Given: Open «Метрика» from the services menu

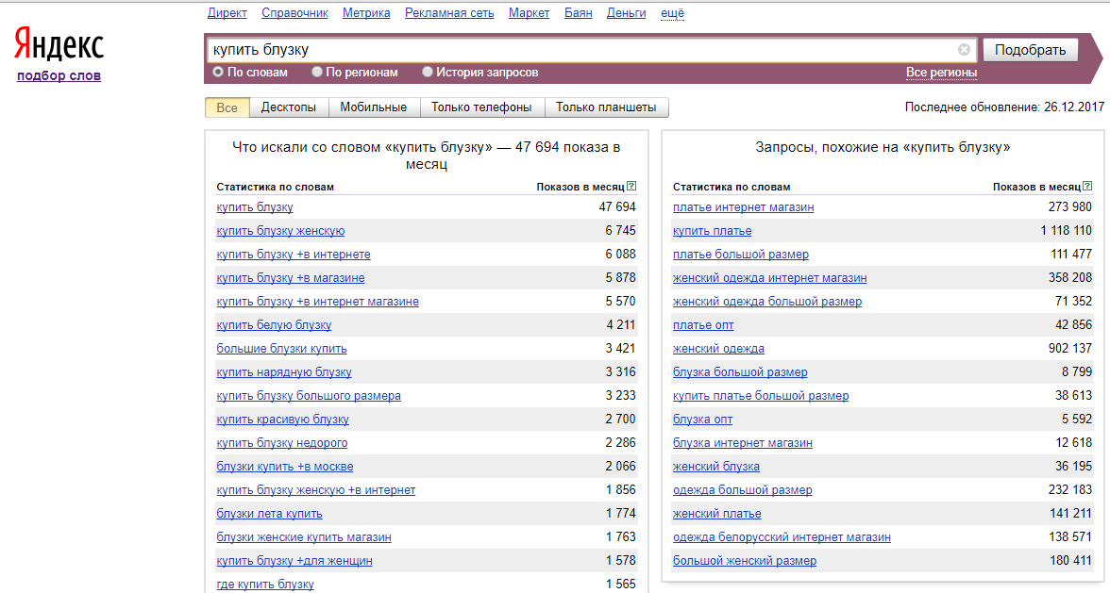Looking at the screenshot, I should 368,12.
